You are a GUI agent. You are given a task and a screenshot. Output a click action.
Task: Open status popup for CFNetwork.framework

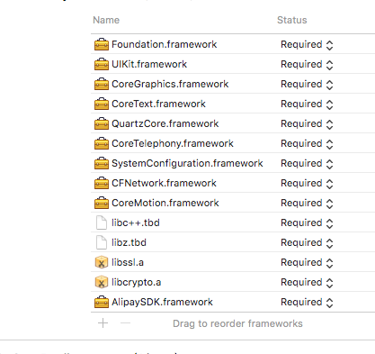(x=307, y=184)
